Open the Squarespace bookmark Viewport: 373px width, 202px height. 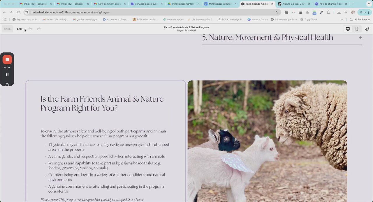tap(26, 20)
